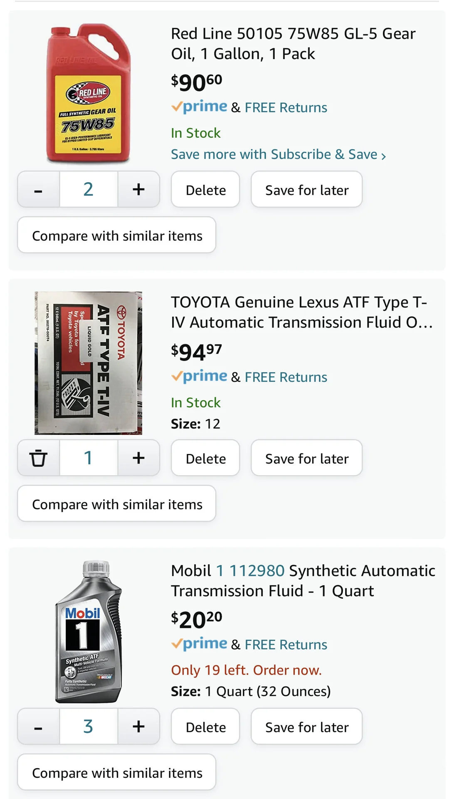
Task: Save Mobil 1 fluid for later
Action: coord(306,727)
